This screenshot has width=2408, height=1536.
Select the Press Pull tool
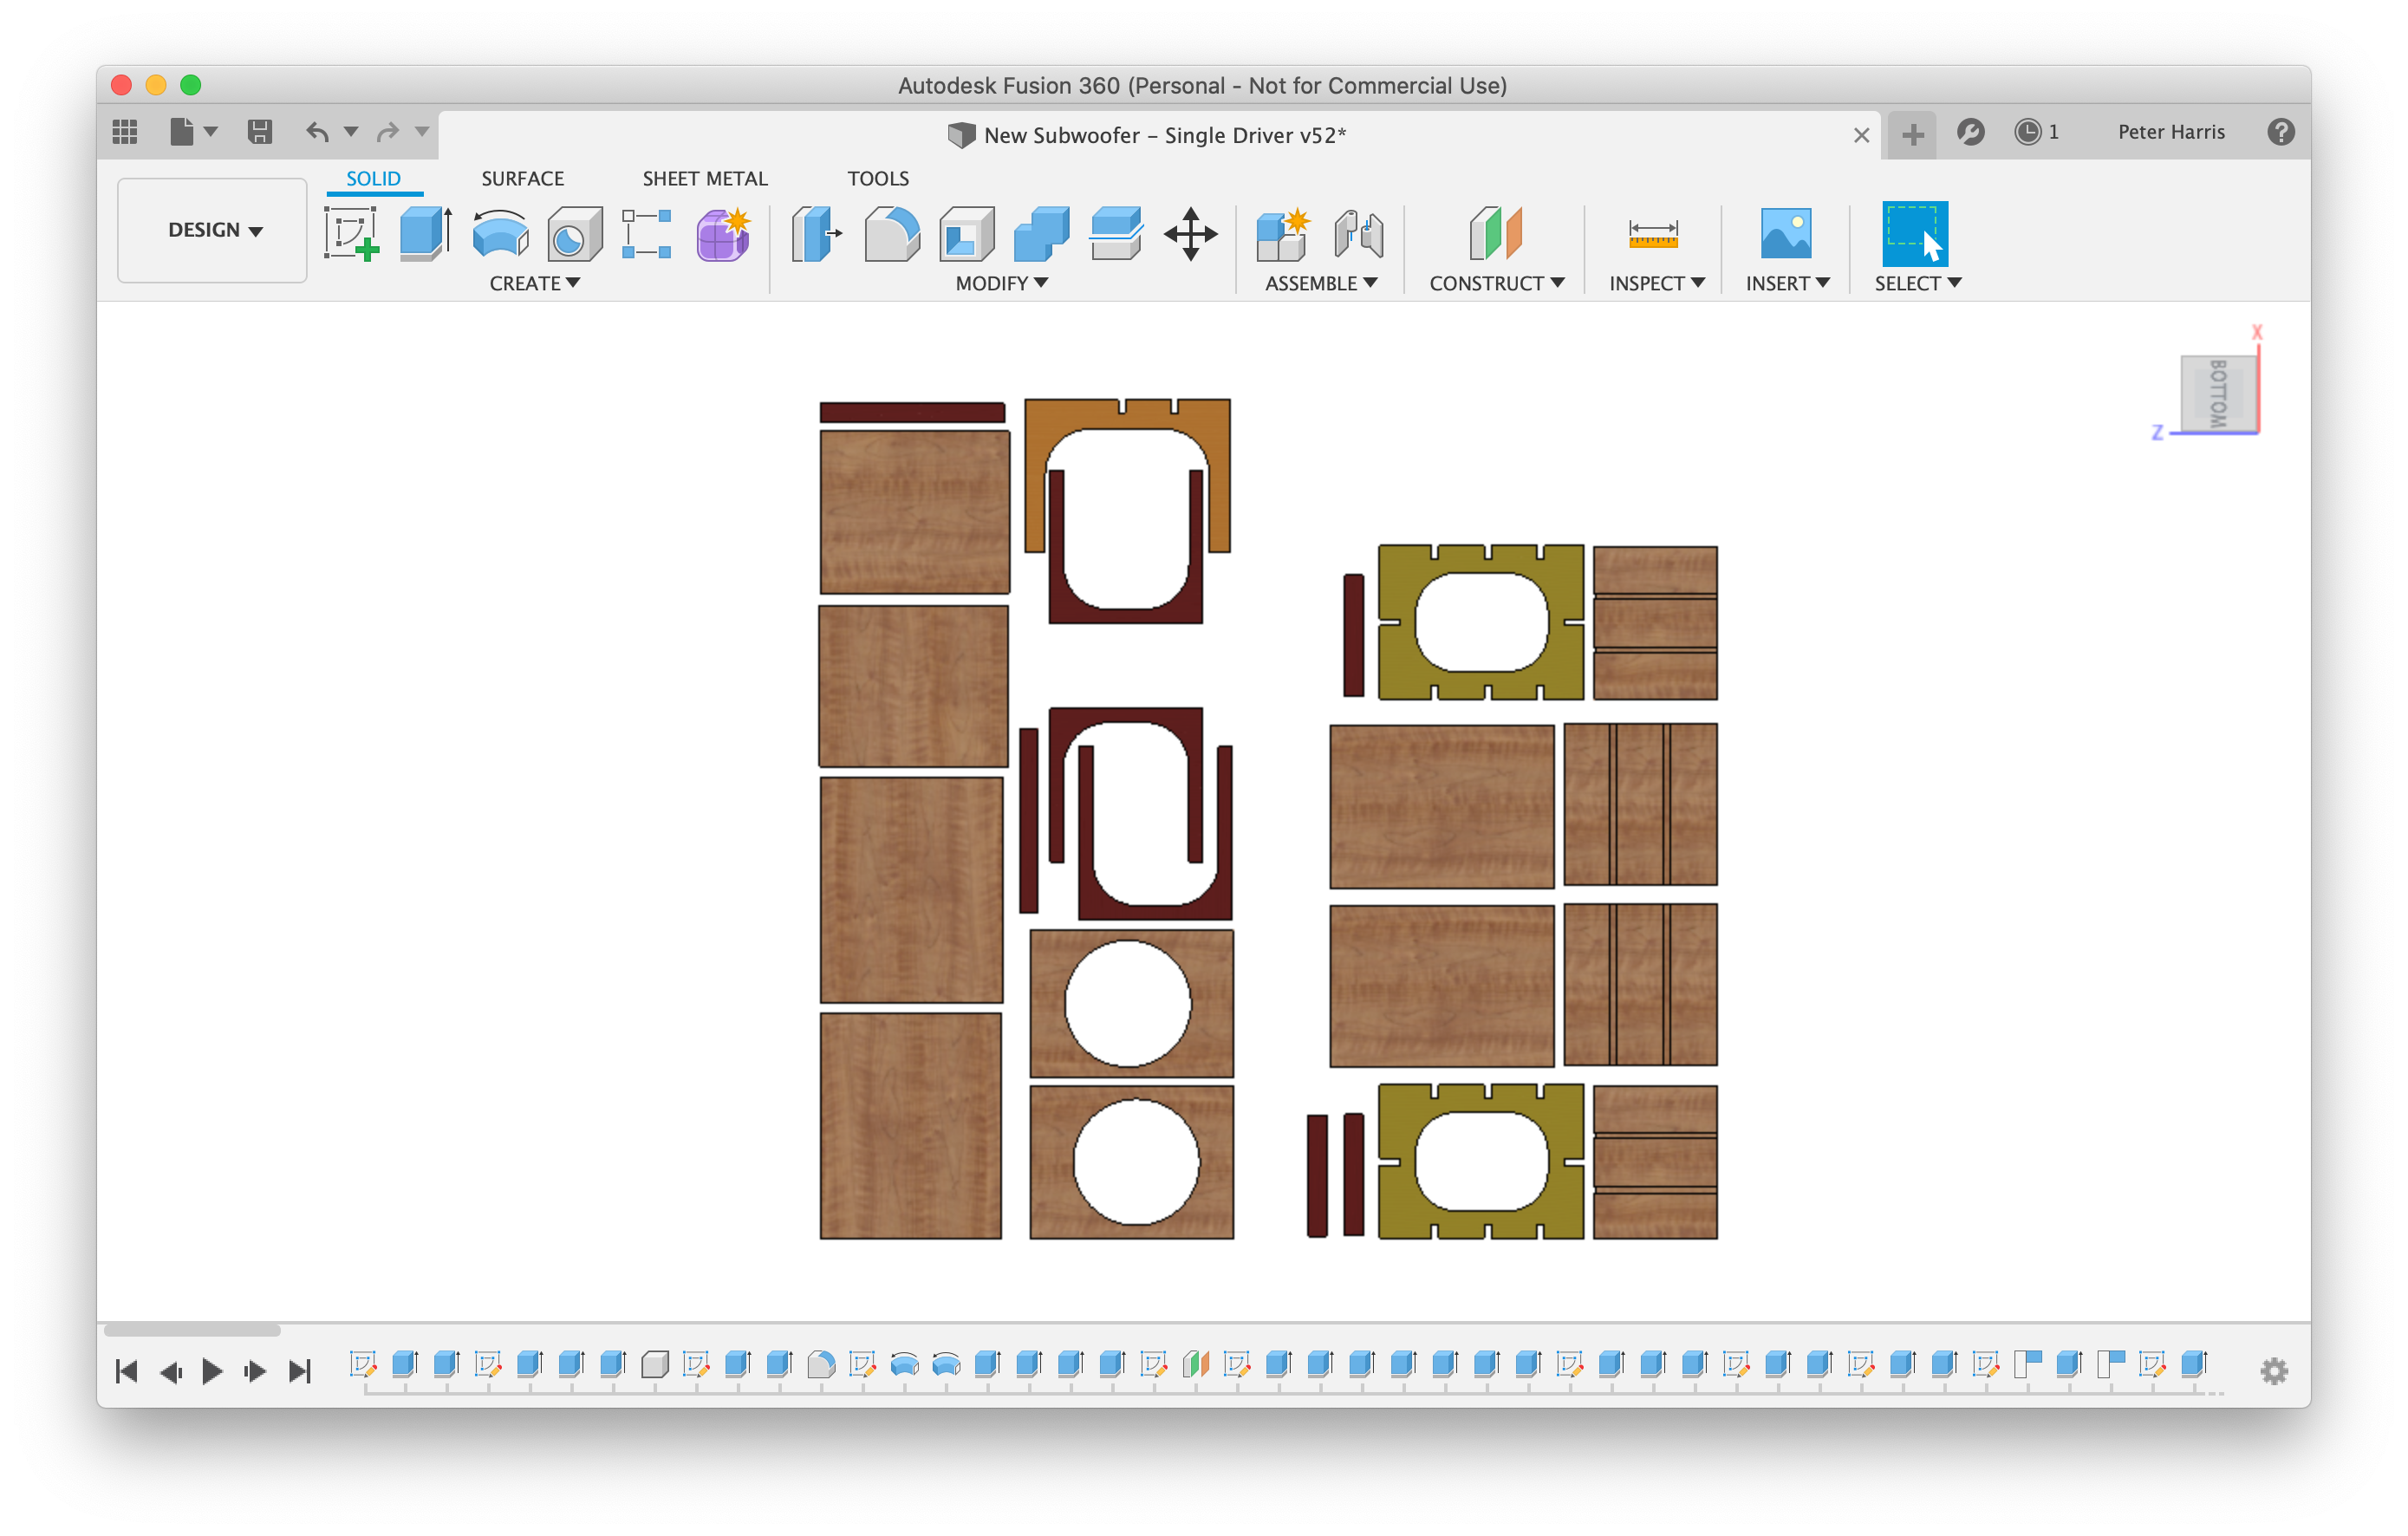[x=816, y=233]
